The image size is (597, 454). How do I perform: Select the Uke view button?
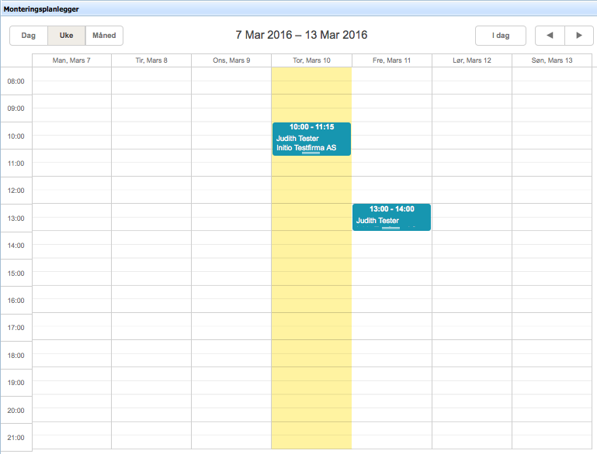pyautogui.click(x=66, y=36)
